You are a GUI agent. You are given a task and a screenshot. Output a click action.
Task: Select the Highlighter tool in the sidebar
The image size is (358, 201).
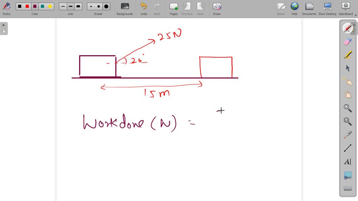[348, 54]
